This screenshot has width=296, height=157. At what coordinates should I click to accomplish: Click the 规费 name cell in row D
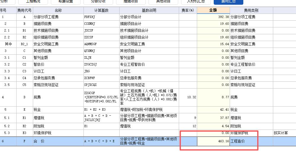coord(58,97)
